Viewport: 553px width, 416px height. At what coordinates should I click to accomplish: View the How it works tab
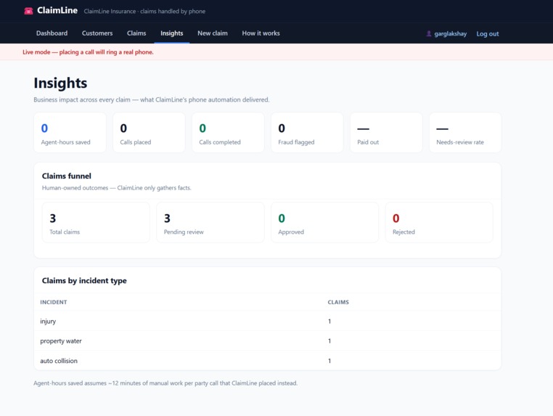pos(261,33)
